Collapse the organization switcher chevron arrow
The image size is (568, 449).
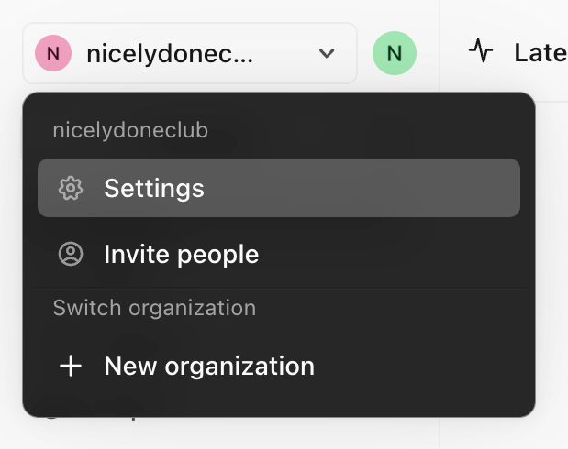point(327,54)
